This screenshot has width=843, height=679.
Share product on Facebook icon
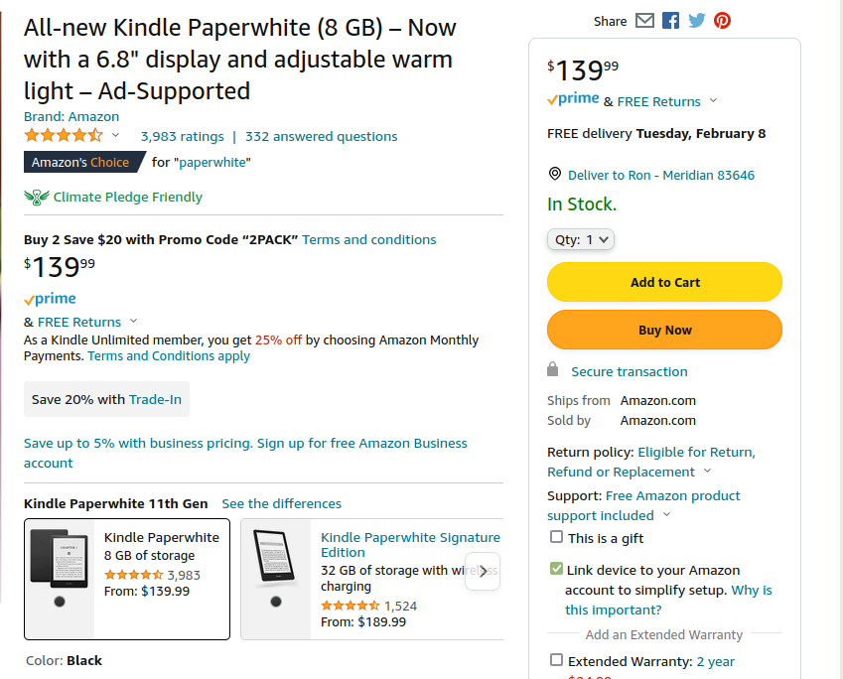(671, 21)
